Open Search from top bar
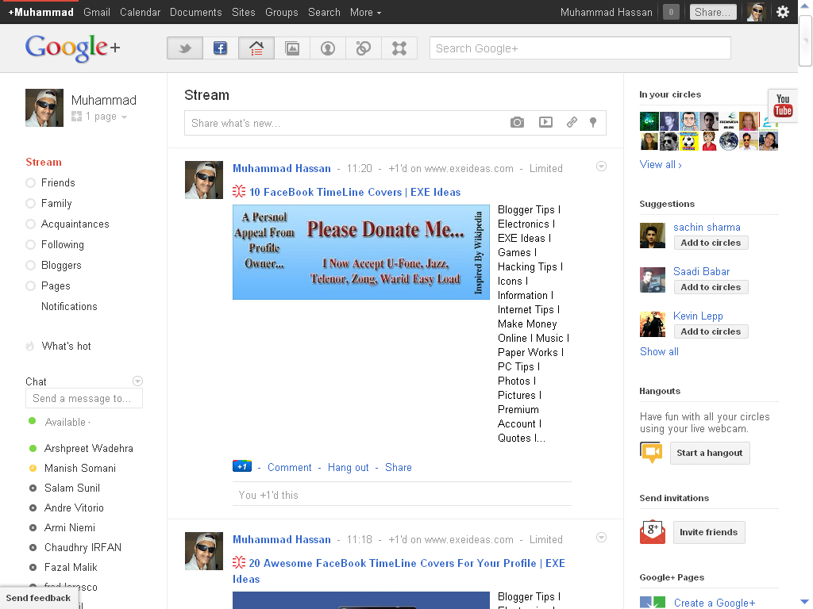Screen dimensions: 813x609 [x=324, y=12]
